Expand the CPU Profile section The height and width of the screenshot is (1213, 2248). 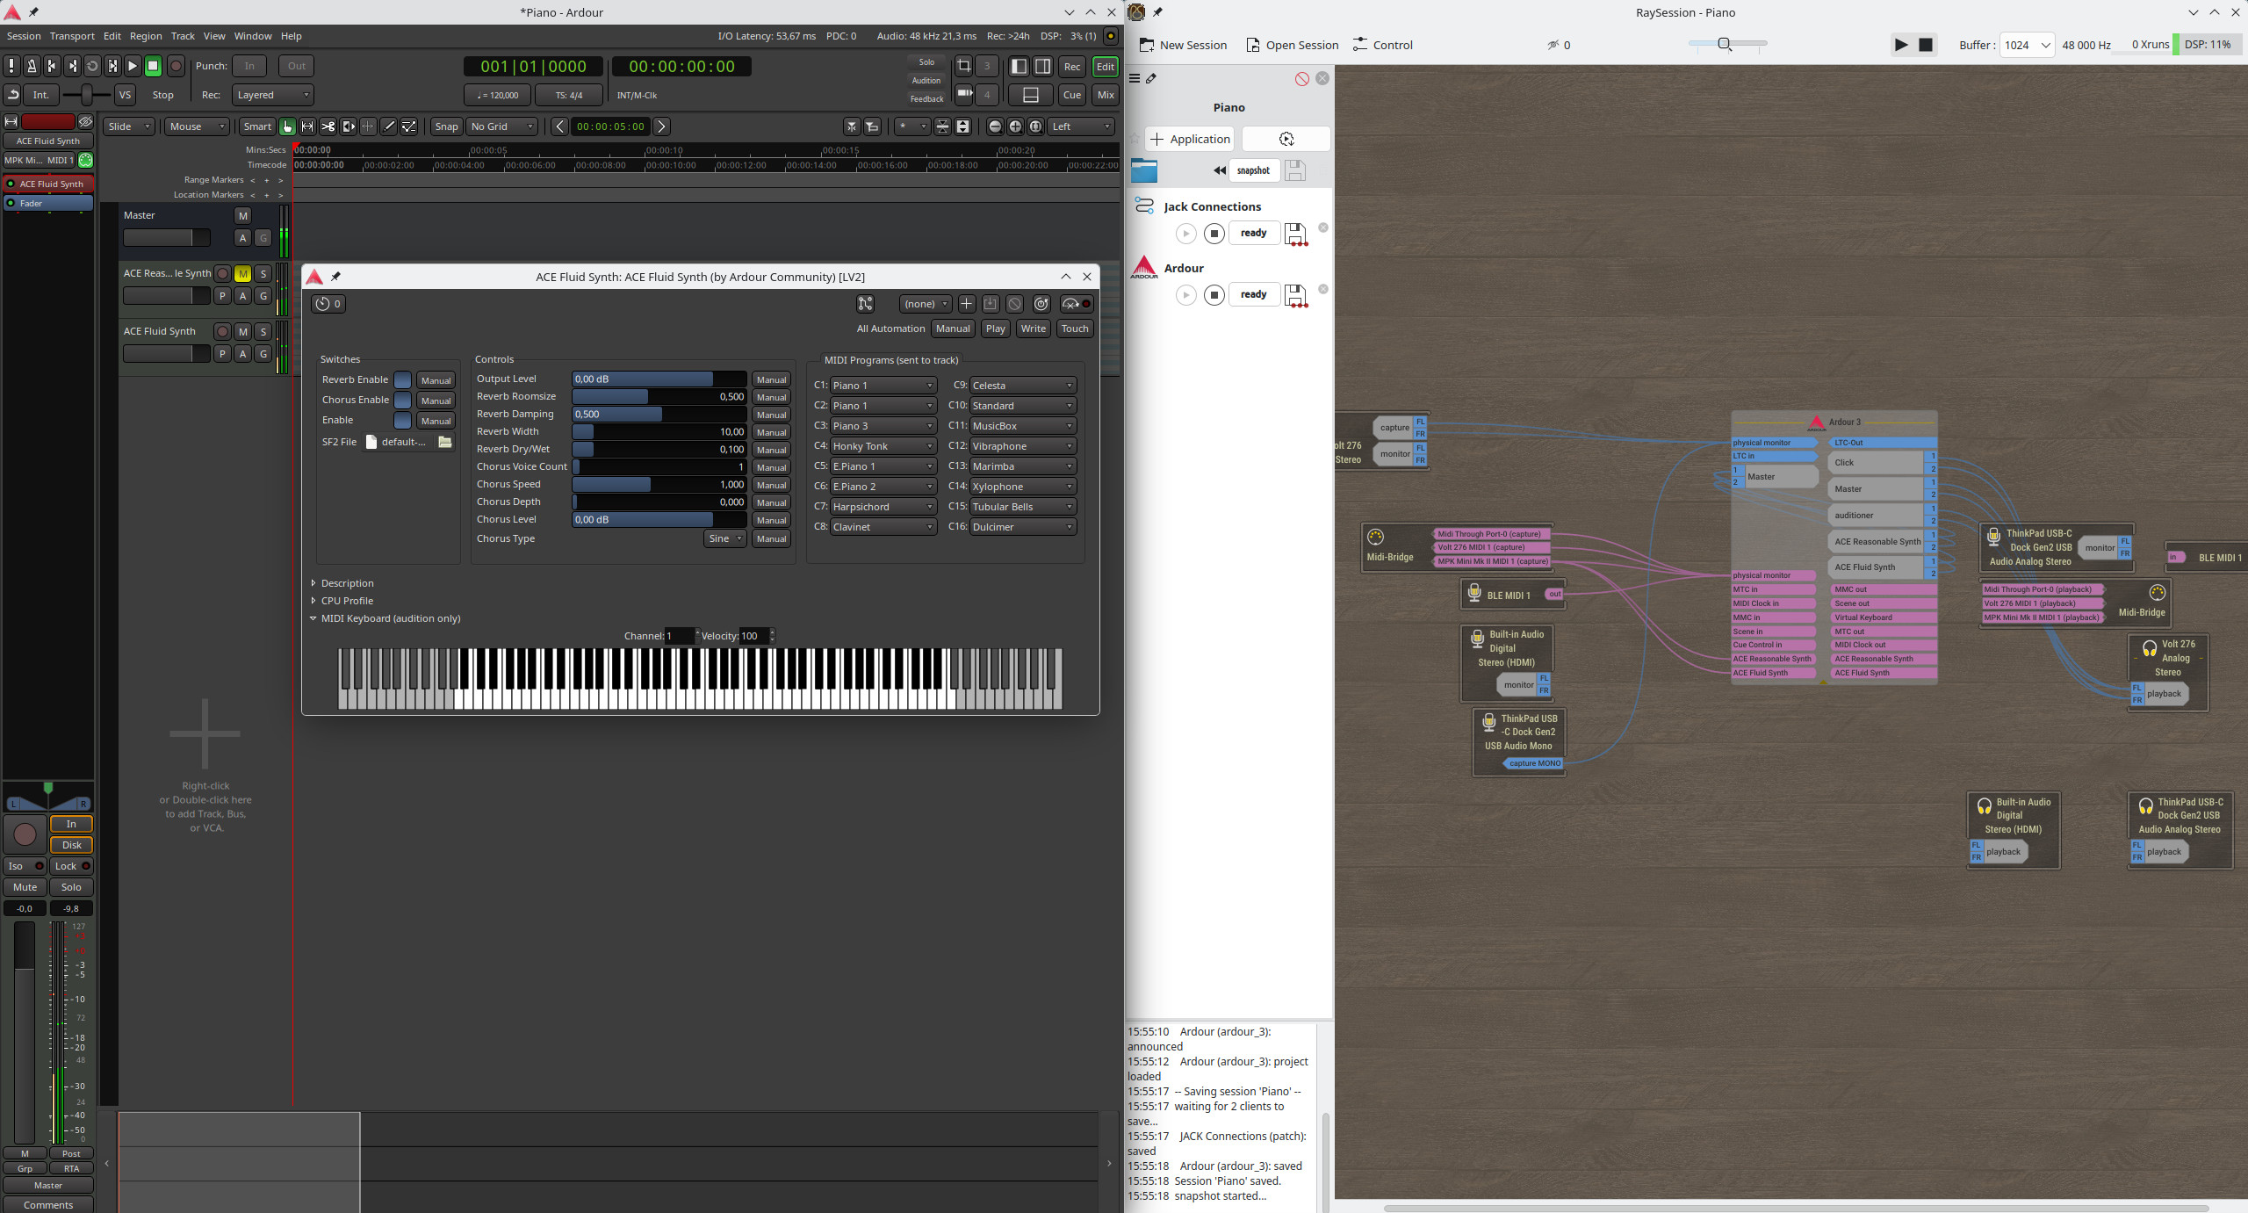tap(342, 601)
